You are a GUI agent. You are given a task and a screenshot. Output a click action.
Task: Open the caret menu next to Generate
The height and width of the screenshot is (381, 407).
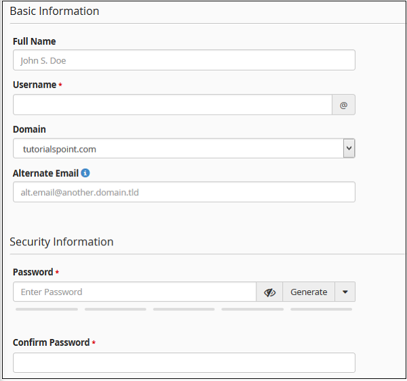pyautogui.click(x=345, y=292)
